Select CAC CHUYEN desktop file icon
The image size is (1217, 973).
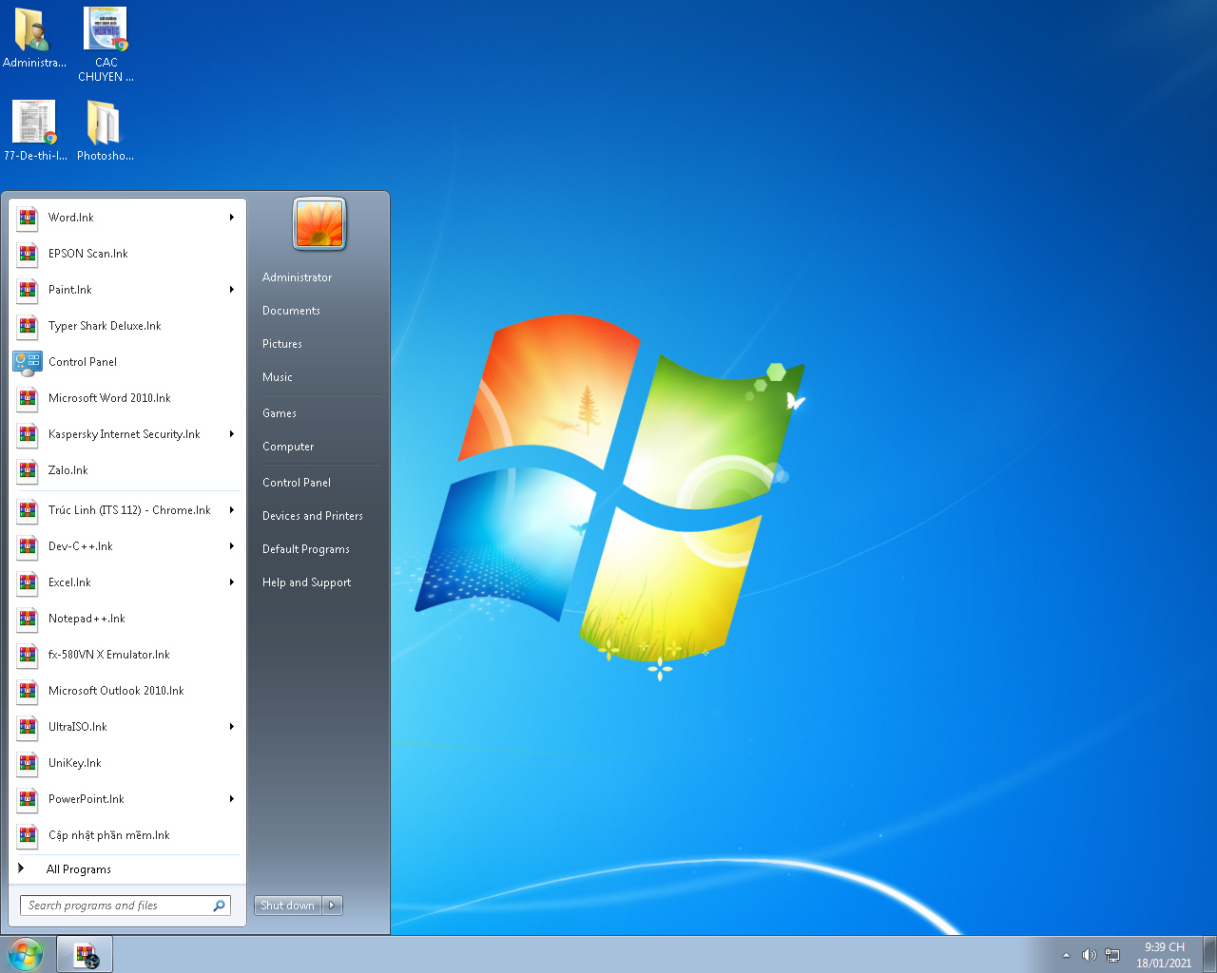tap(106, 30)
